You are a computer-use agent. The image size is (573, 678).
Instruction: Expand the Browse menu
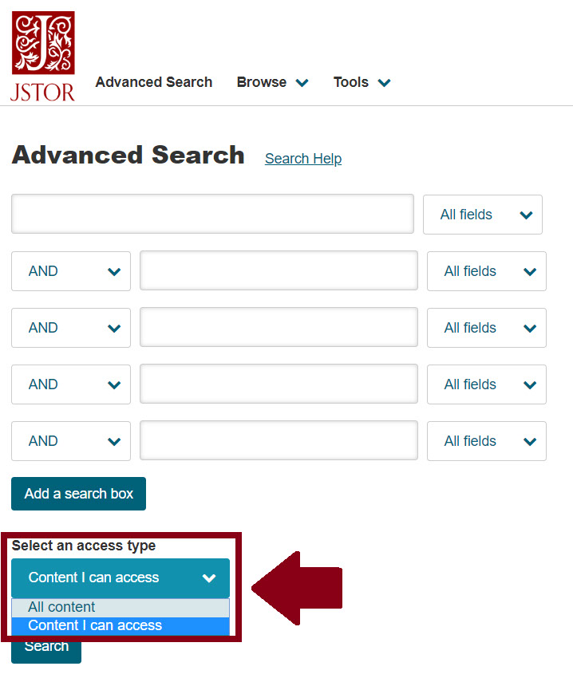tap(272, 82)
